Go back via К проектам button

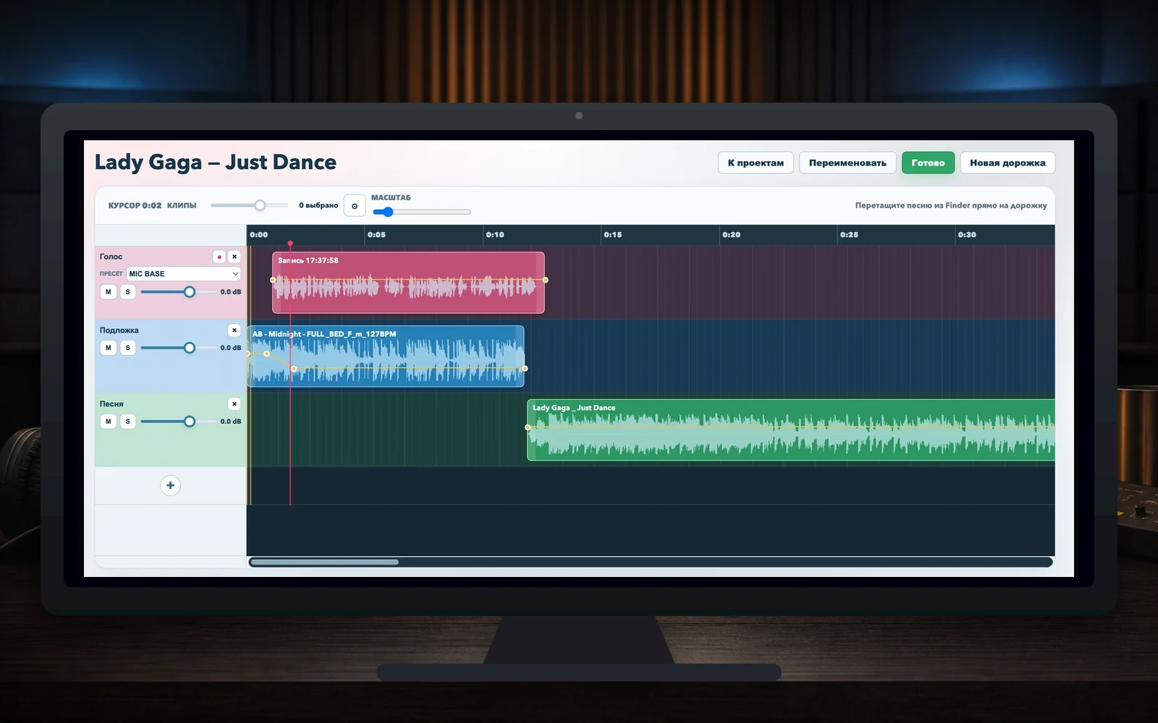pos(756,163)
